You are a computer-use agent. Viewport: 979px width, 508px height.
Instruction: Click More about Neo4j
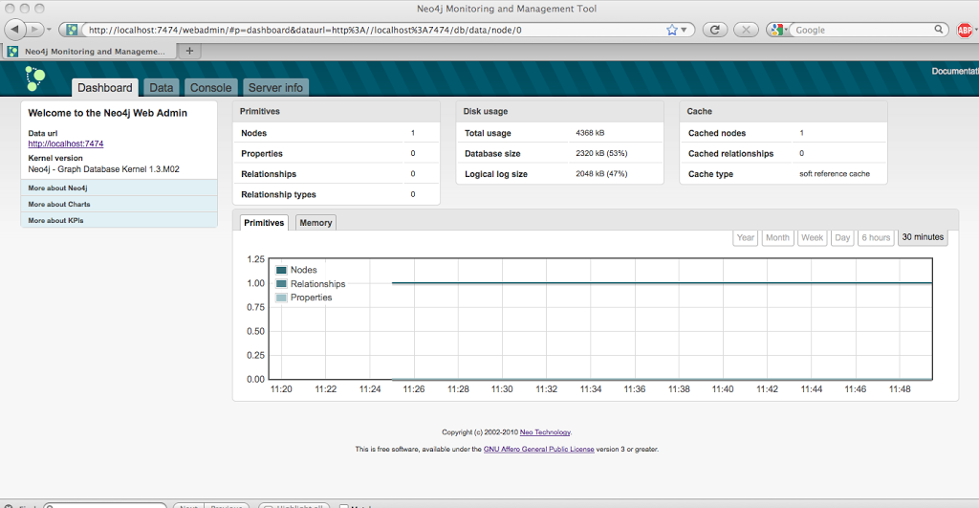point(120,188)
